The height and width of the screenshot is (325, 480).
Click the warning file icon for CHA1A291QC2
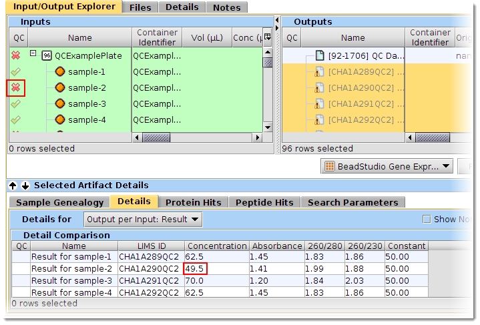[x=319, y=103]
